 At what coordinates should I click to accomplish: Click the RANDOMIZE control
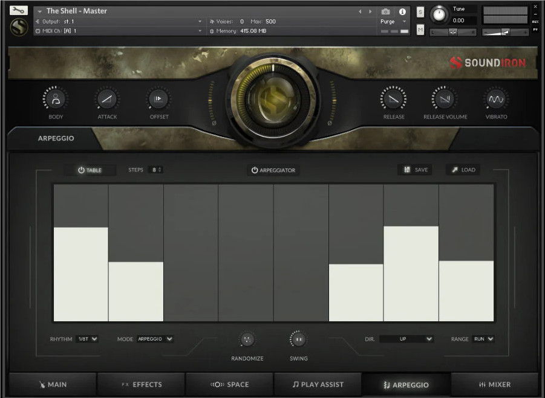click(x=247, y=339)
